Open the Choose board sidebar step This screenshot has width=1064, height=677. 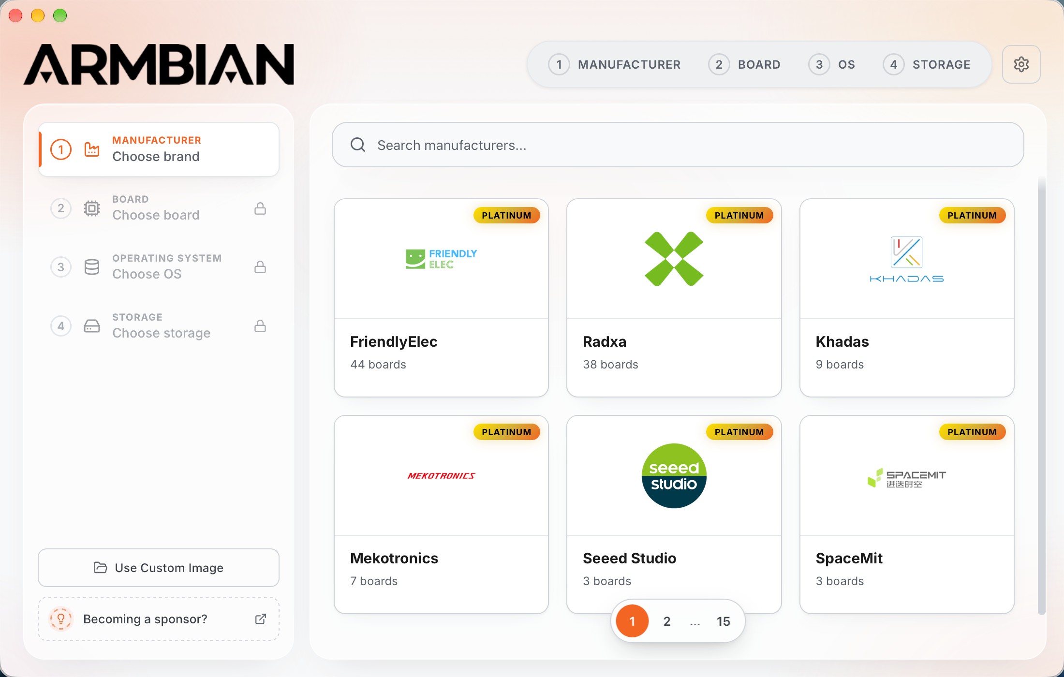coord(159,208)
